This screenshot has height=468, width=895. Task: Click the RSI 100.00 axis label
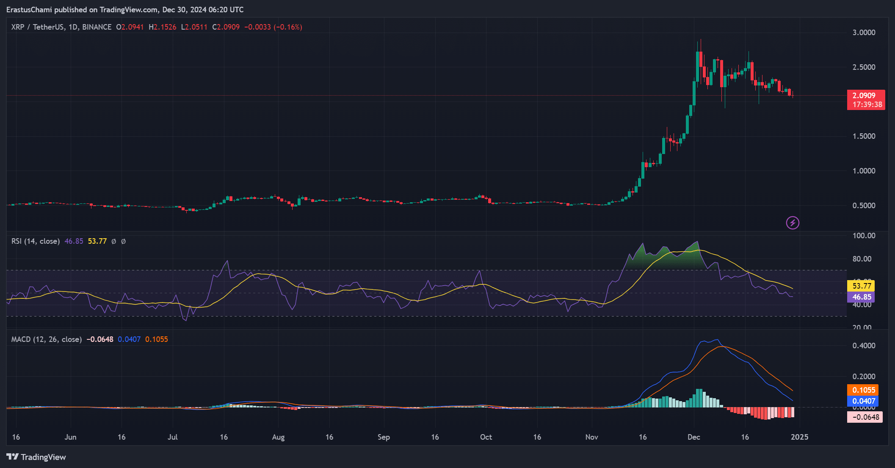864,236
